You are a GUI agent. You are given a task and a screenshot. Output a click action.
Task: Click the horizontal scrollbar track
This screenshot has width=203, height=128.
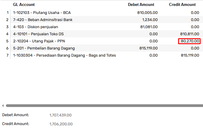(104, 105)
